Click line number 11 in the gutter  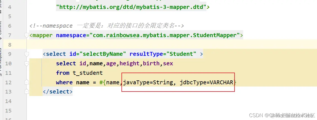point(8,73)
